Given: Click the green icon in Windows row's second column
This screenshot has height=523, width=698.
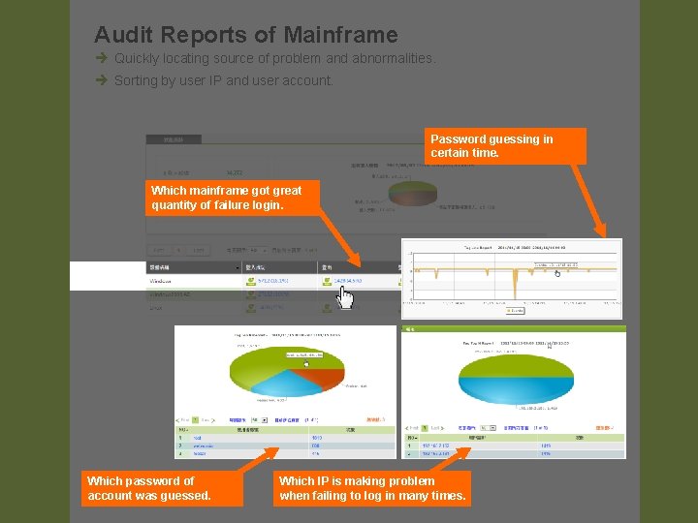Looking at the screenshot, I should tap(251, 281).
